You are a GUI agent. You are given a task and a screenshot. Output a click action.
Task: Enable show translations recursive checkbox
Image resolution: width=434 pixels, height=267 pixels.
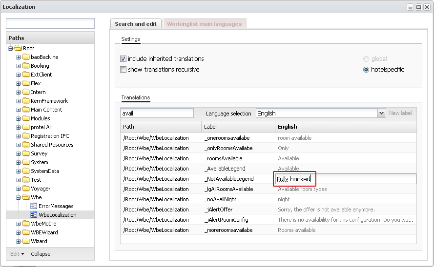[123, 69]
